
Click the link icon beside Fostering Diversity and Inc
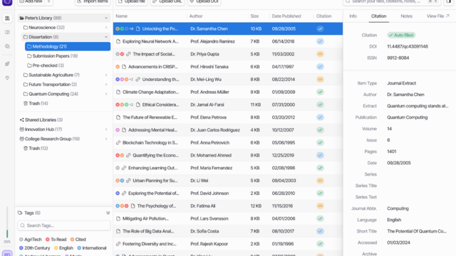coord(118,244)
